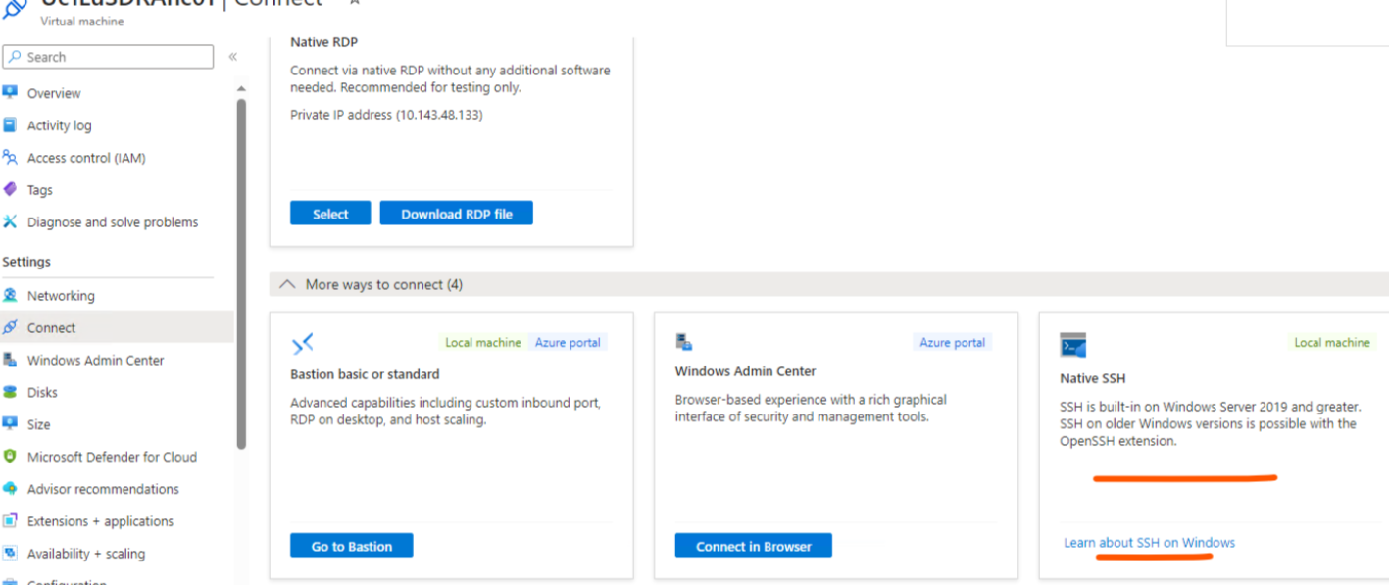Click the Microsoft Defender shield icon
This screenshot has height=585, width=1389.
10,456
